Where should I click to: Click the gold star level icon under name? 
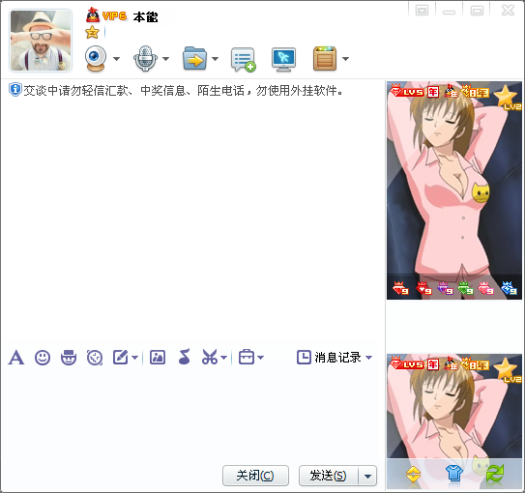point(92,33)
